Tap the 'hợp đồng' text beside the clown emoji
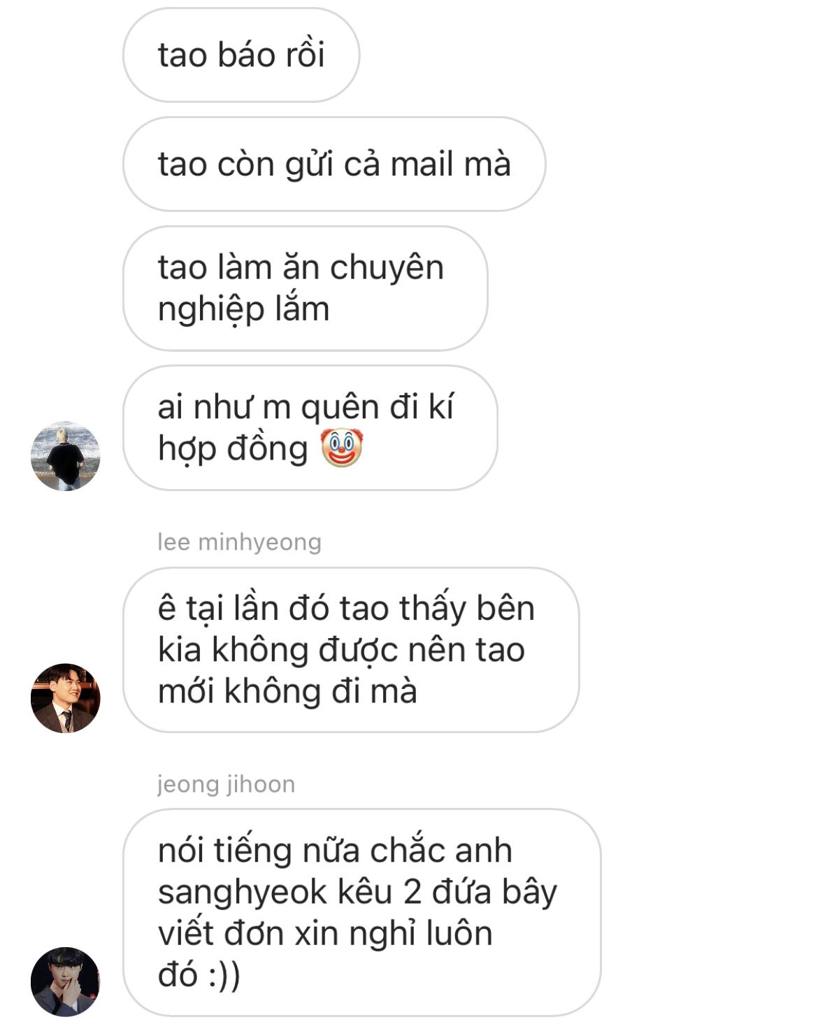The width and height of the screenshot is (818, 1036). tap(233, 449)
